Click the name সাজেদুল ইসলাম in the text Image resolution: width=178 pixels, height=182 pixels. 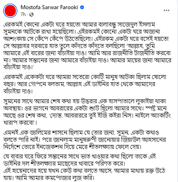tap(136, 25)
